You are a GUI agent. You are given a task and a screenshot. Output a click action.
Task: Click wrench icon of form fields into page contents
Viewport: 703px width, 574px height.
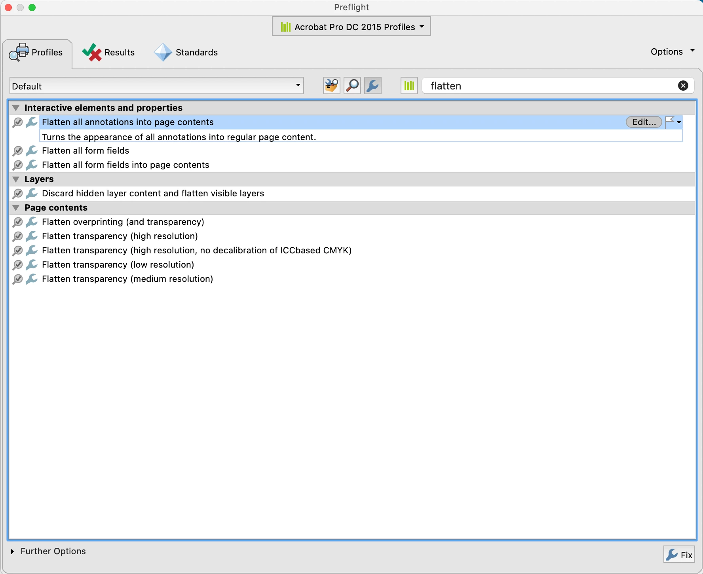[x=31, y=165]
